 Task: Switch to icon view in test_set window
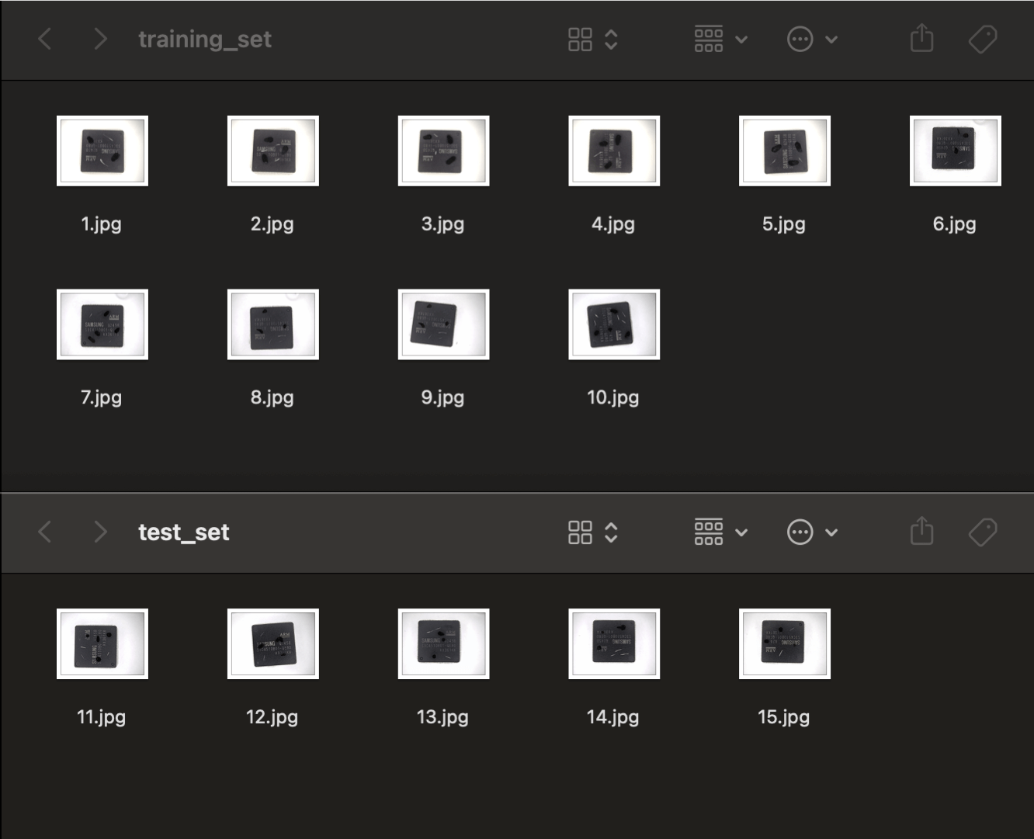click(x=580, y=532)
